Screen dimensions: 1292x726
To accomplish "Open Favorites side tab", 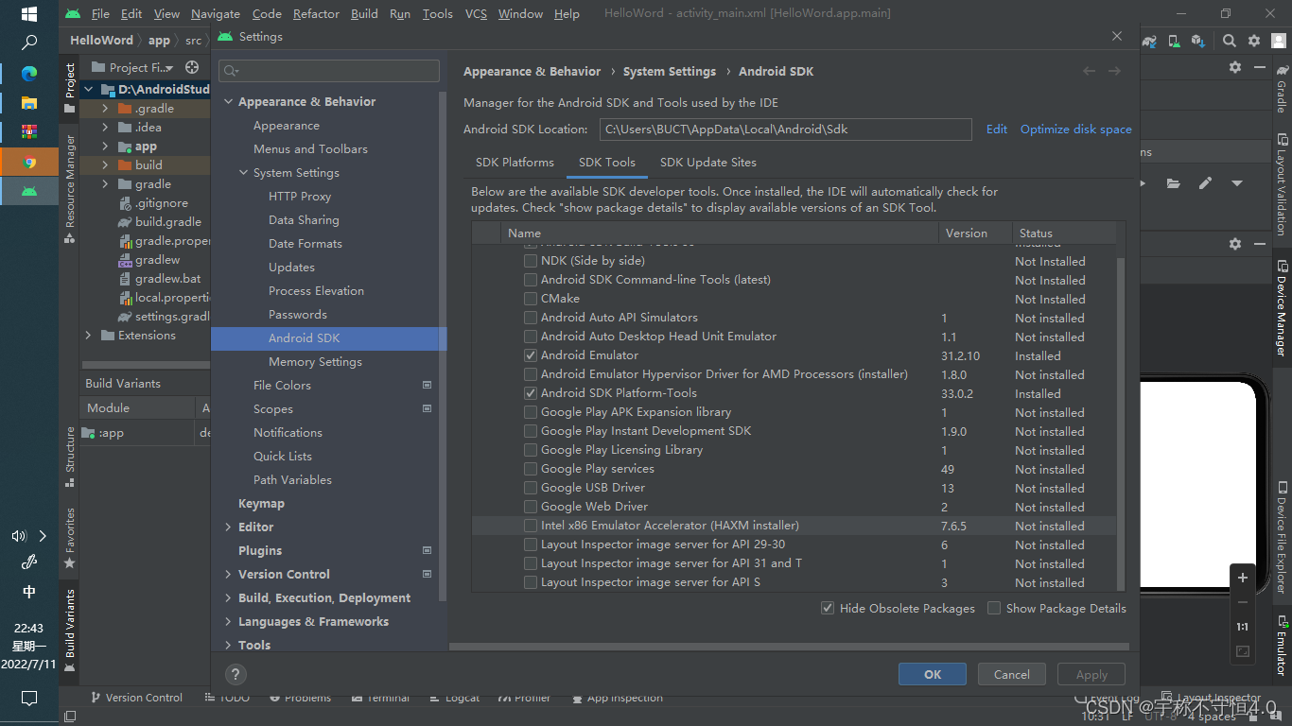I will point(69,539).
